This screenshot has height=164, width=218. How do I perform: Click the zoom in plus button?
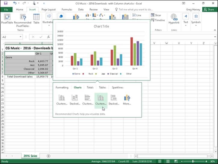click(206, 161)
